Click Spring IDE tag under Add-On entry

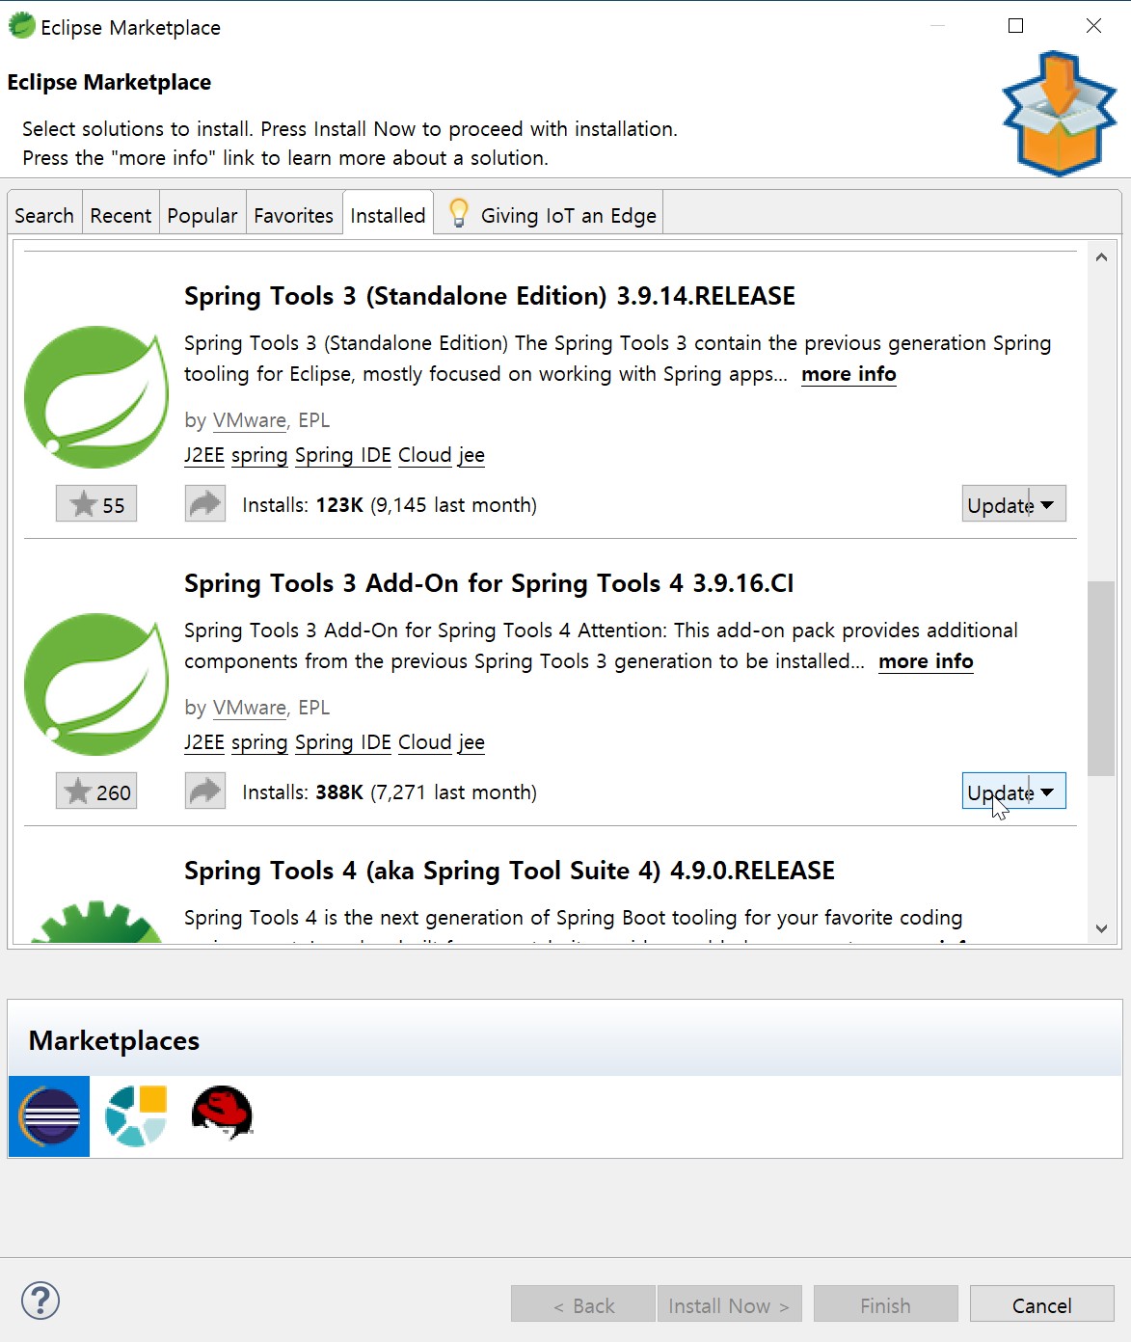343,742
